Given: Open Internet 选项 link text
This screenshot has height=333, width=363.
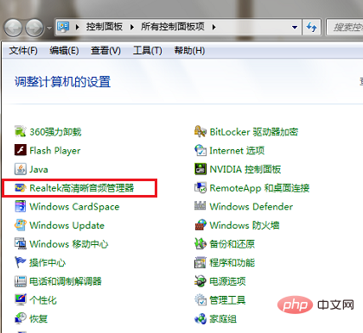Looking at the screenshot, I should [x=237, y=150].
